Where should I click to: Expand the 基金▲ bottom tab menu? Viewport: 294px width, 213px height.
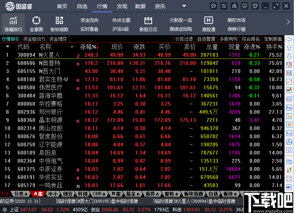(x=133, y=194)
